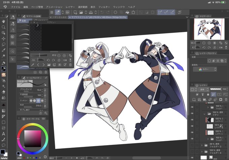Image resolution: width=229 pixels, height=160 pixels.
Task: Hide the レイヤー 8 layer
Action: pyautogui.click(x=192, y=126)
